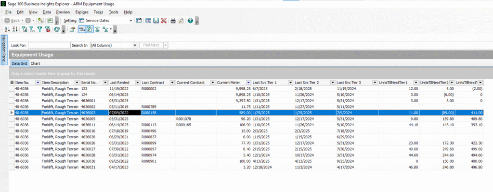
Task: Click the Help question mark icon
Action: pos(190,20)
